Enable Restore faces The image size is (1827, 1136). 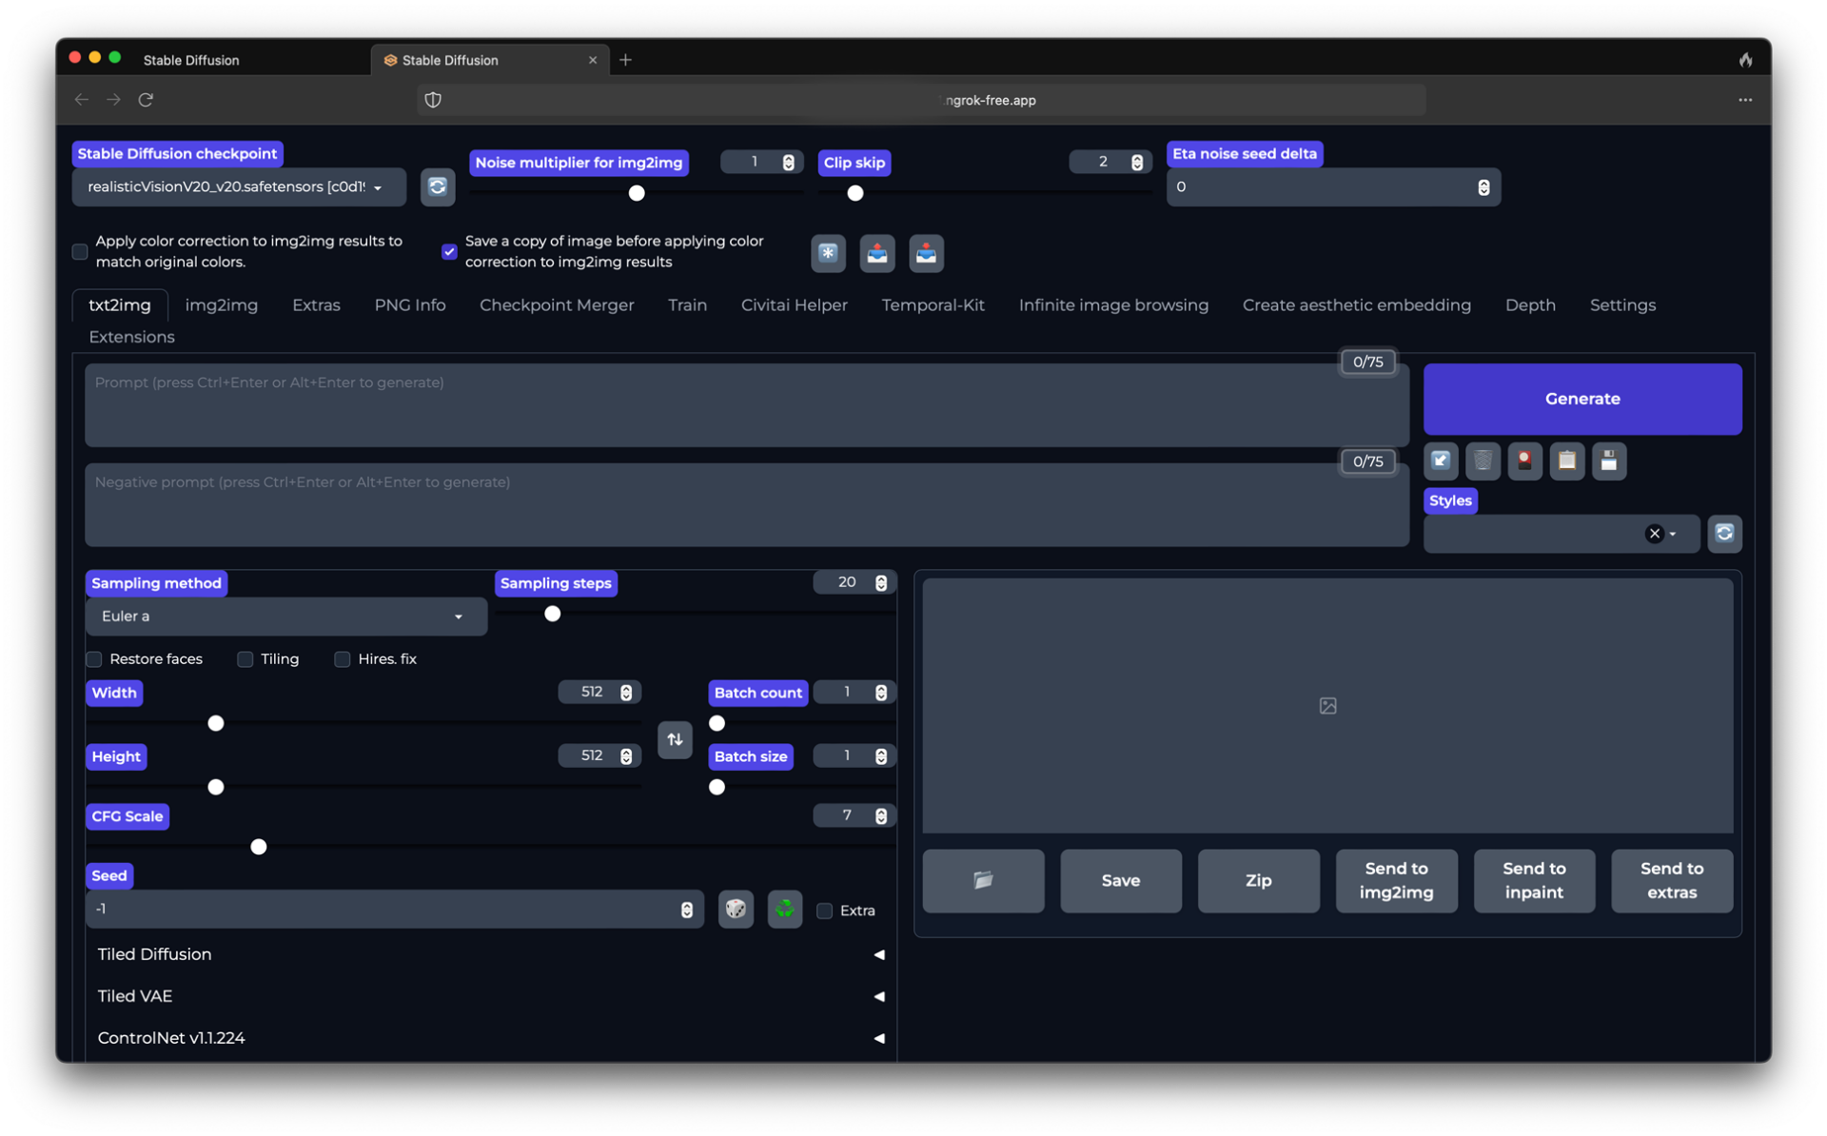click(94, 659)
